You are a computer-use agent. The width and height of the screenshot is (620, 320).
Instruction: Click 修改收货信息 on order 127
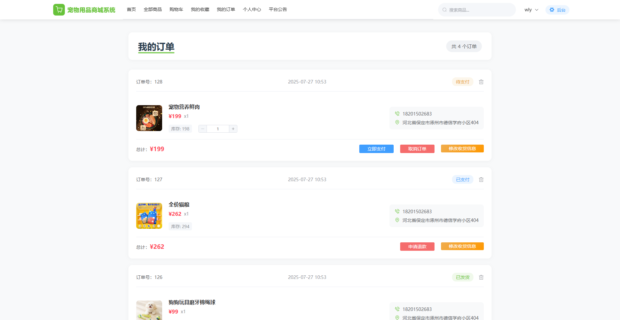tap(462, 246)
